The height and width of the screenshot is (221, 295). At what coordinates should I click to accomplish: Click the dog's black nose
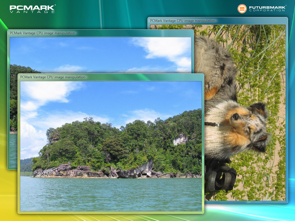[236, 116]
